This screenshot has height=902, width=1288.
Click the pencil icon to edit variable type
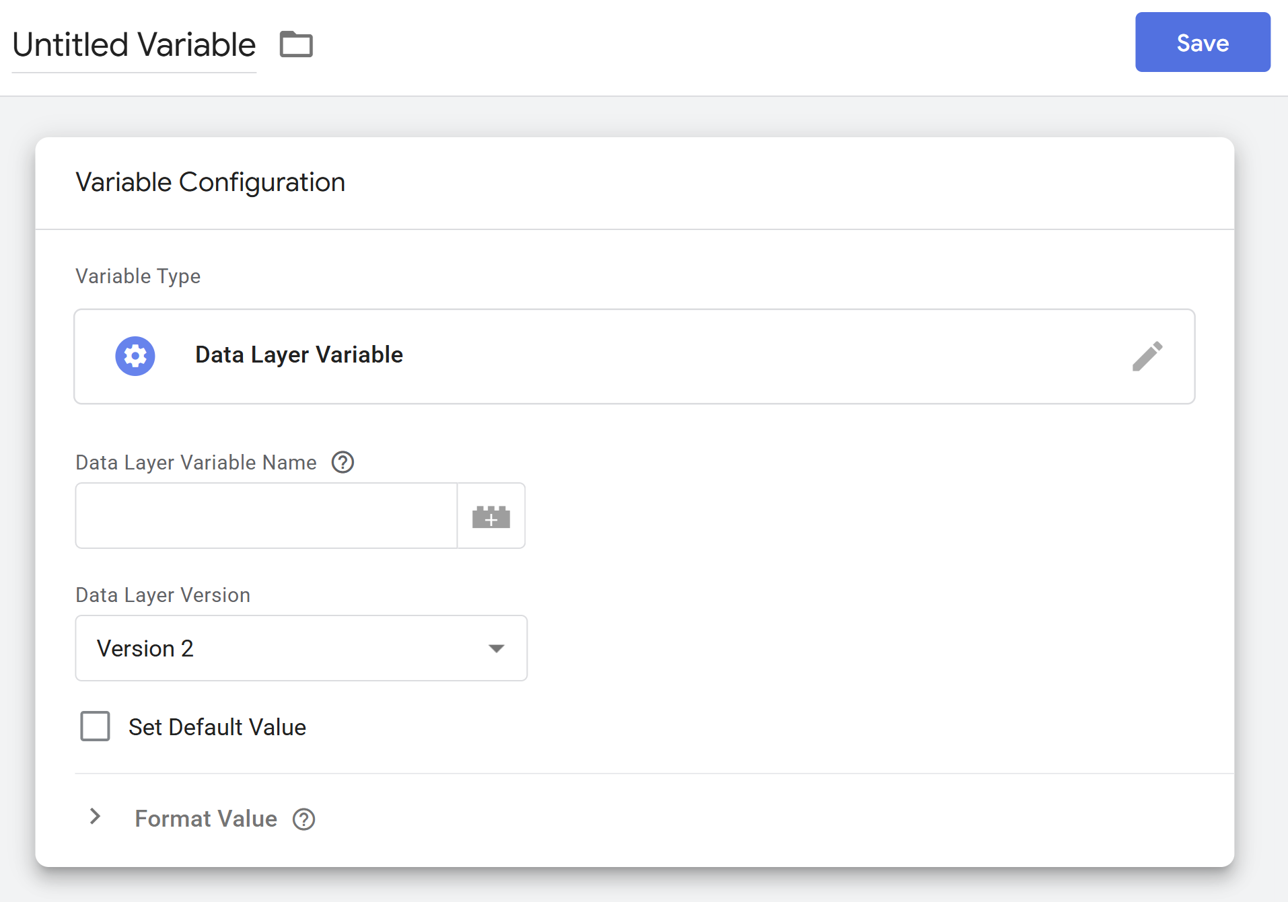[x=1147, y=356]
